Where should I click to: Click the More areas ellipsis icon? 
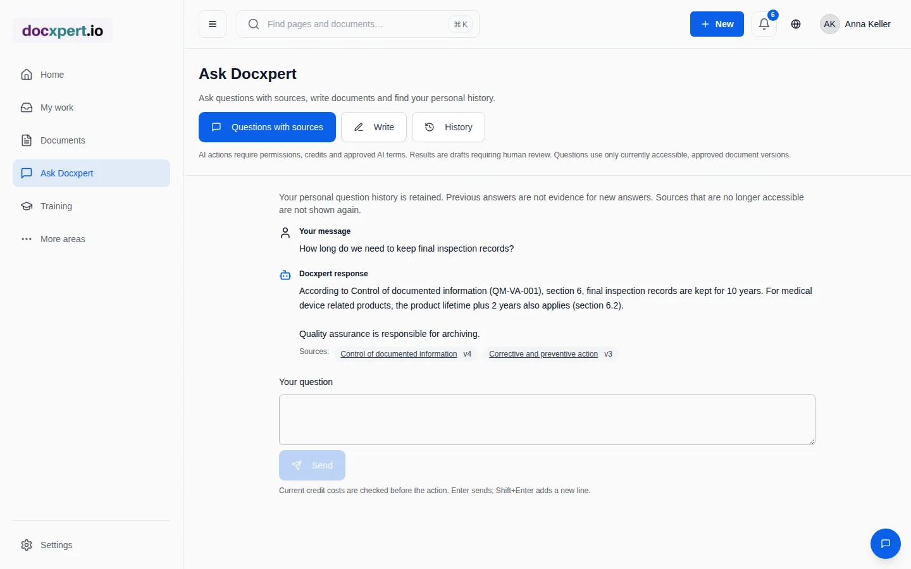27,239
